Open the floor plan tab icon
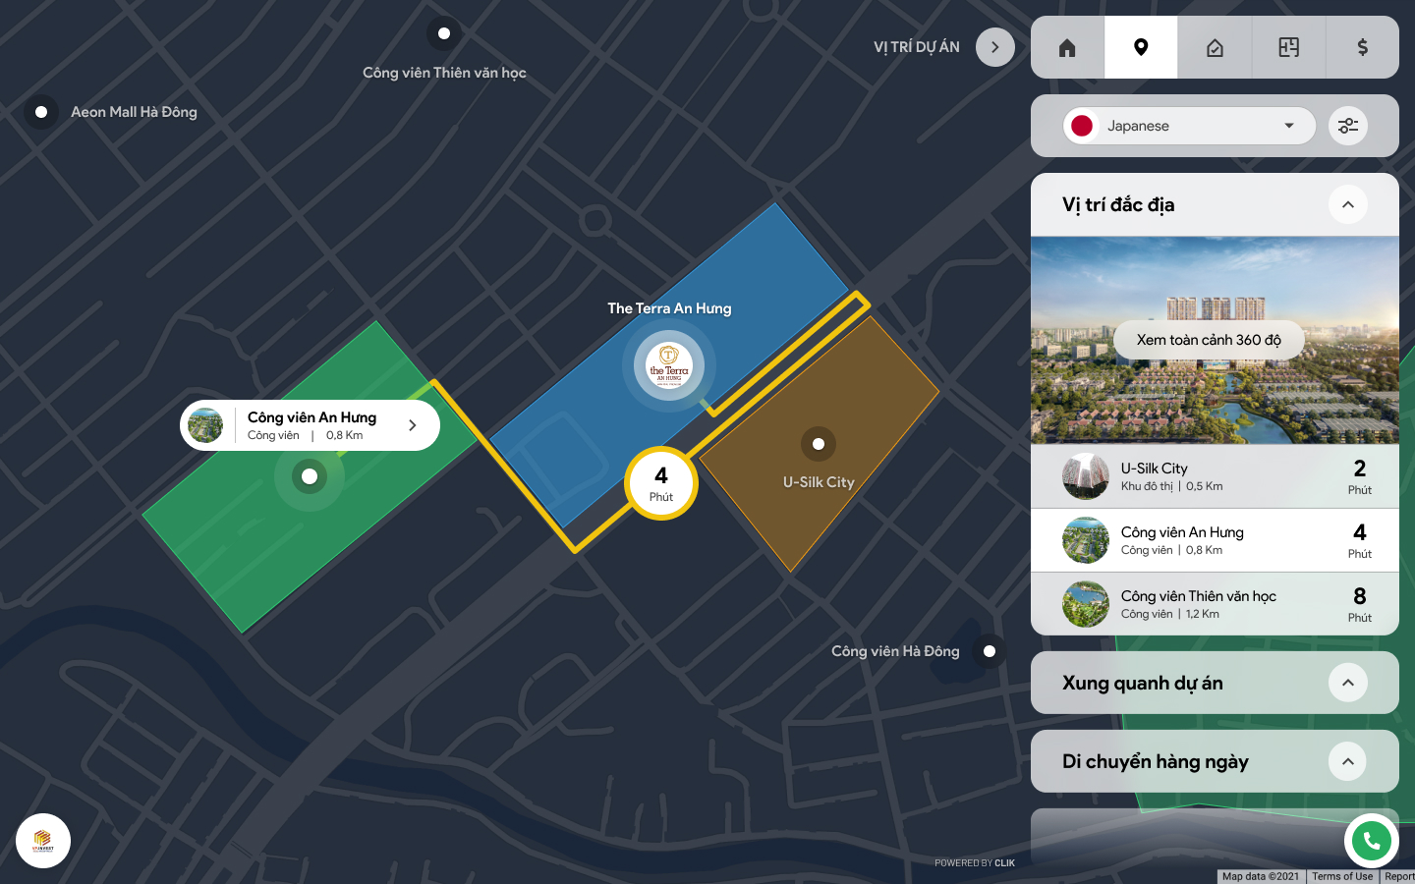This screenshot has height=884, width=1415. coord(1288,47)
